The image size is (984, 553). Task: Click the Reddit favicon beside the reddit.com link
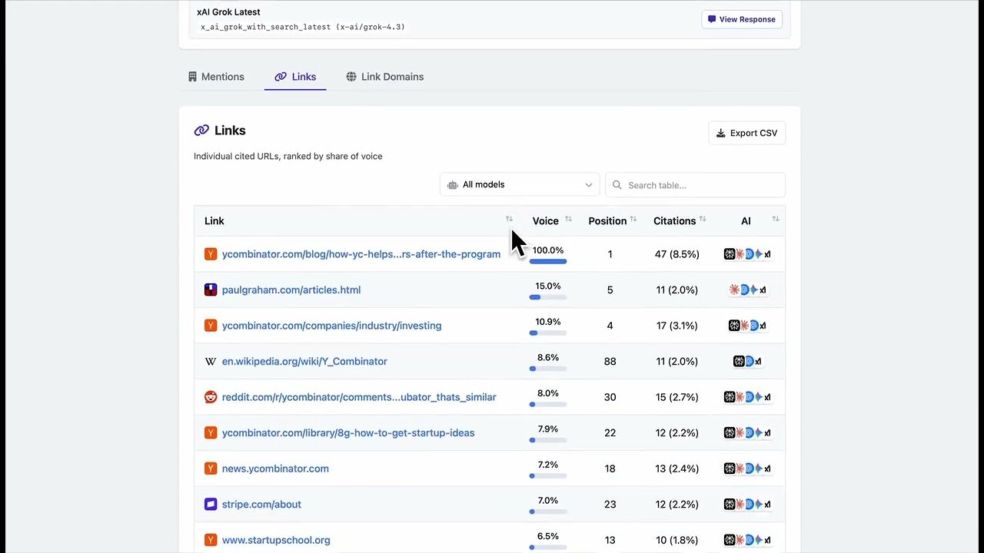point(211,397)
